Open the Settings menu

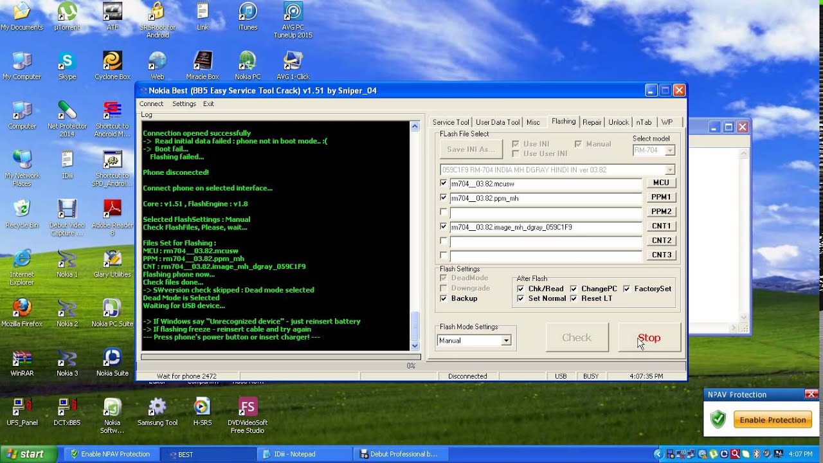tap(184, 104)
